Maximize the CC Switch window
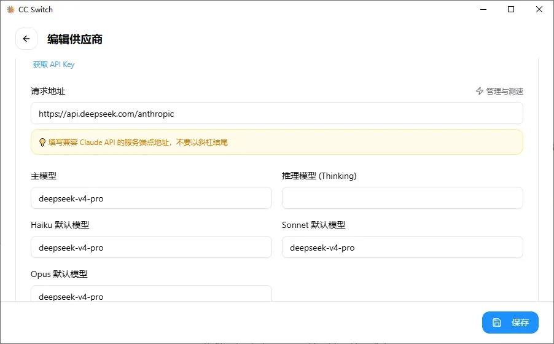This screenshot has width=554, height=344. (x=511, y=10)
